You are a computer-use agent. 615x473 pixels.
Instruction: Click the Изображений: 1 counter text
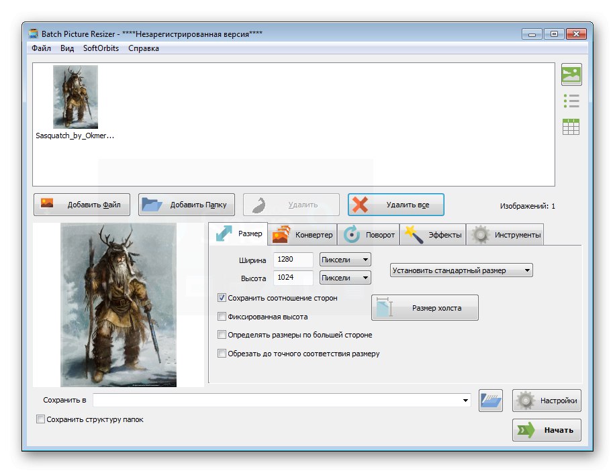pyautogui.click(x=528, y=206)
